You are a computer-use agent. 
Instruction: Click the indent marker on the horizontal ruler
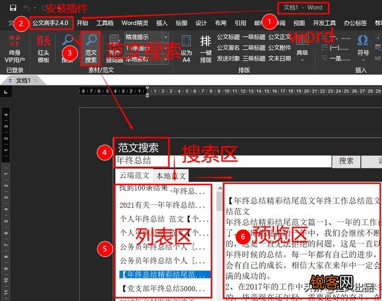point(147,91)
